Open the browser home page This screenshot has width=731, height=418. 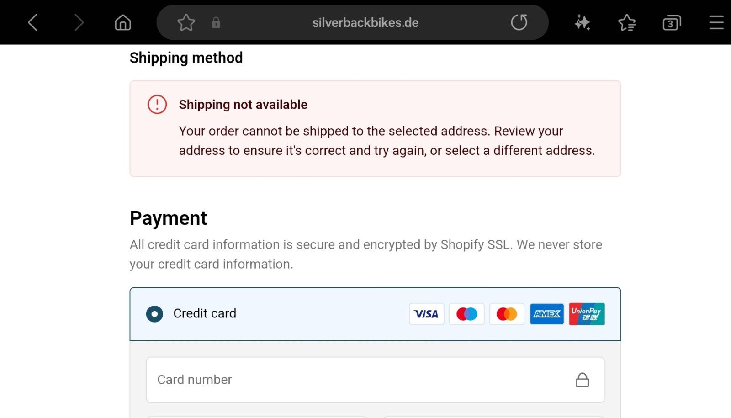click(123, 22)
